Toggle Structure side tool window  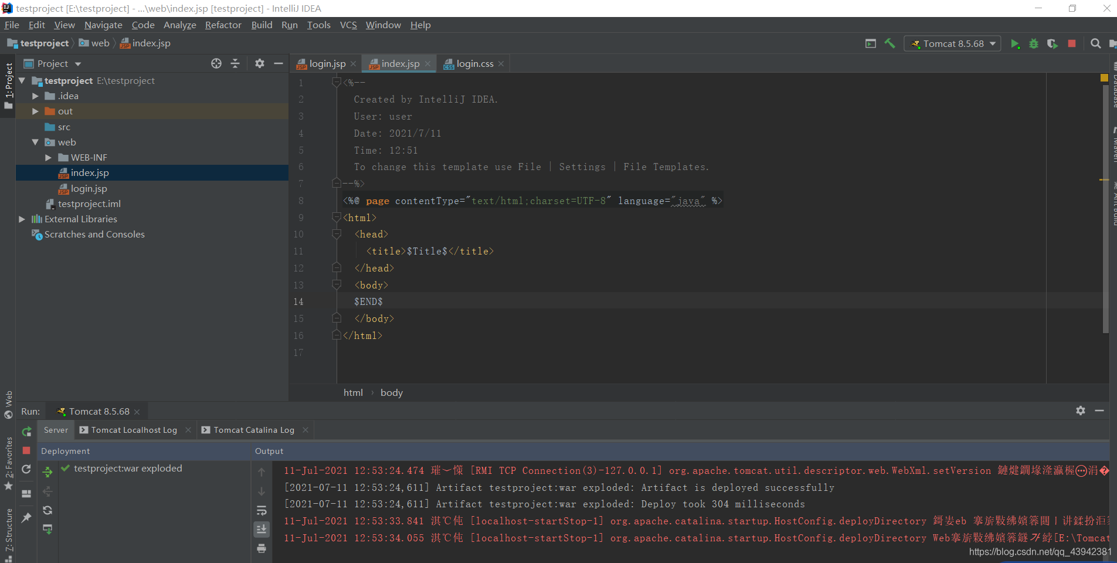pyautogui.click(x=8, y=534)
